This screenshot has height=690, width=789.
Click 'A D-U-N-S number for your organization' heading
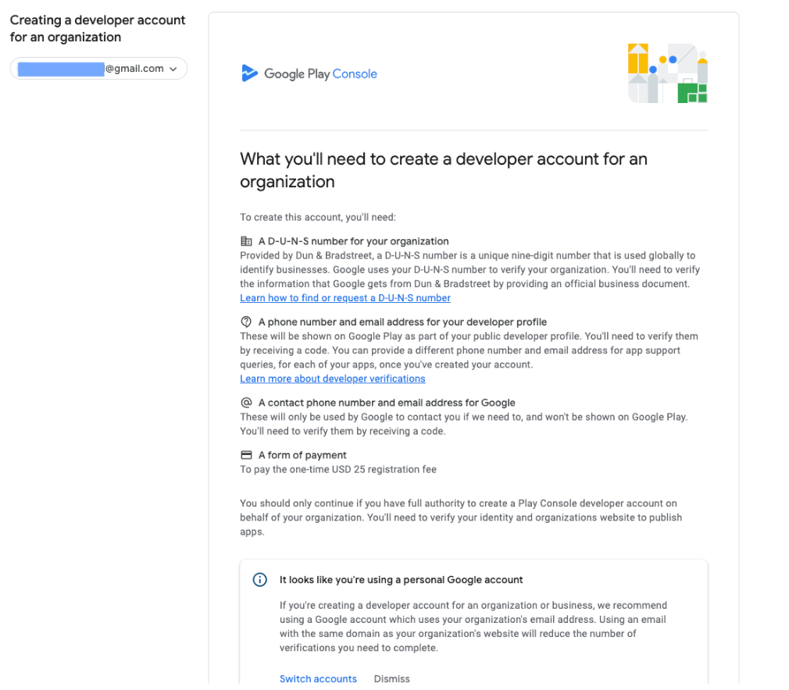[x=354, y=241]
